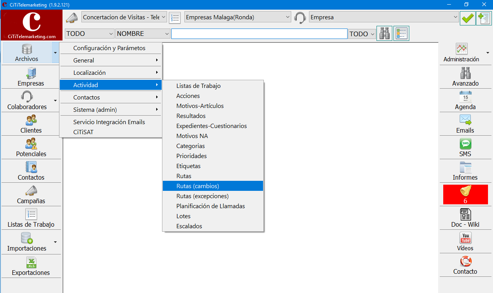
Task: Click the binoculars search button in toolbar
Action: 384,34
